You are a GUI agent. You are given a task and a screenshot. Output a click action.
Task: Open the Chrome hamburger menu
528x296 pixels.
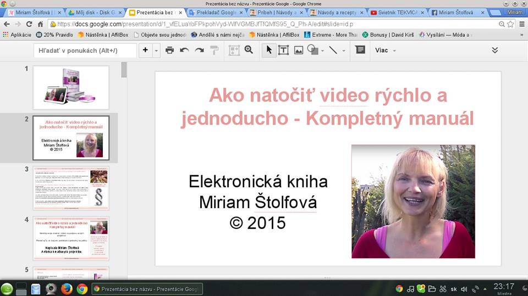521,24
